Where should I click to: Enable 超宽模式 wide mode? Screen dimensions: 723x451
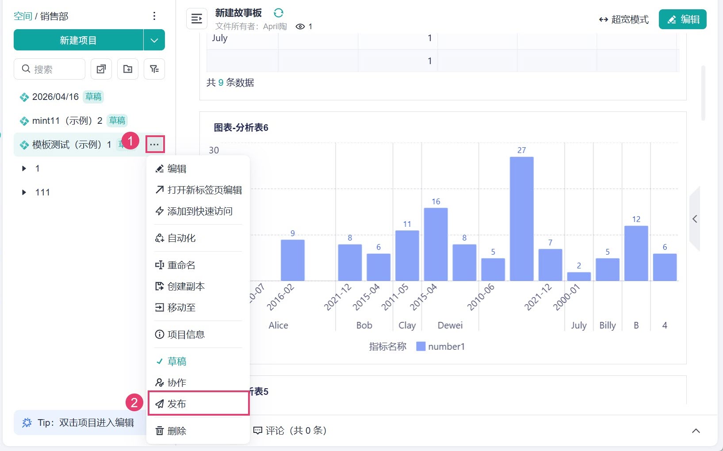click(624, 19)
